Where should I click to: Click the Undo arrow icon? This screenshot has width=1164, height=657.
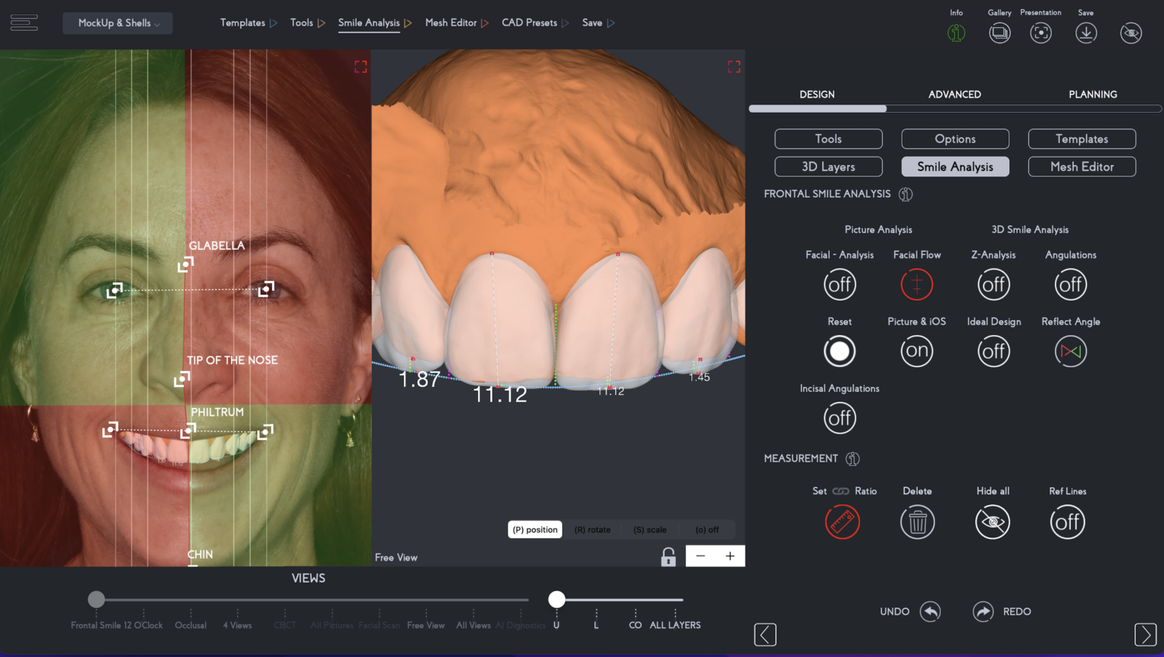pos(931,612)
